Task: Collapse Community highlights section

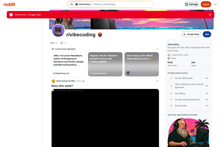Action: tap(157, 49)
